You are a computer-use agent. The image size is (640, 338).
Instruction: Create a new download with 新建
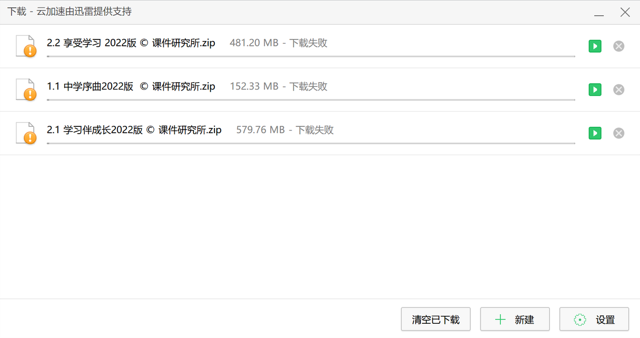(x=515, y=319)
